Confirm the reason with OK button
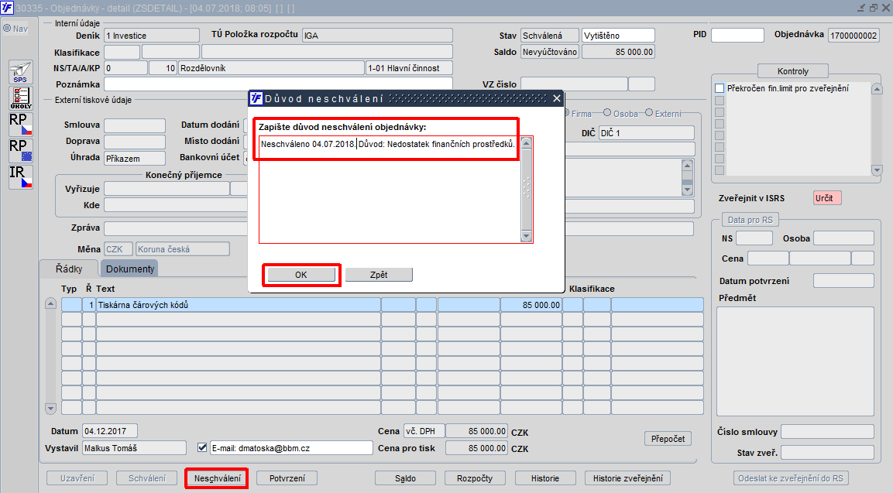The width and height of the screenshot is (893, 493). [x=301, y=275]
